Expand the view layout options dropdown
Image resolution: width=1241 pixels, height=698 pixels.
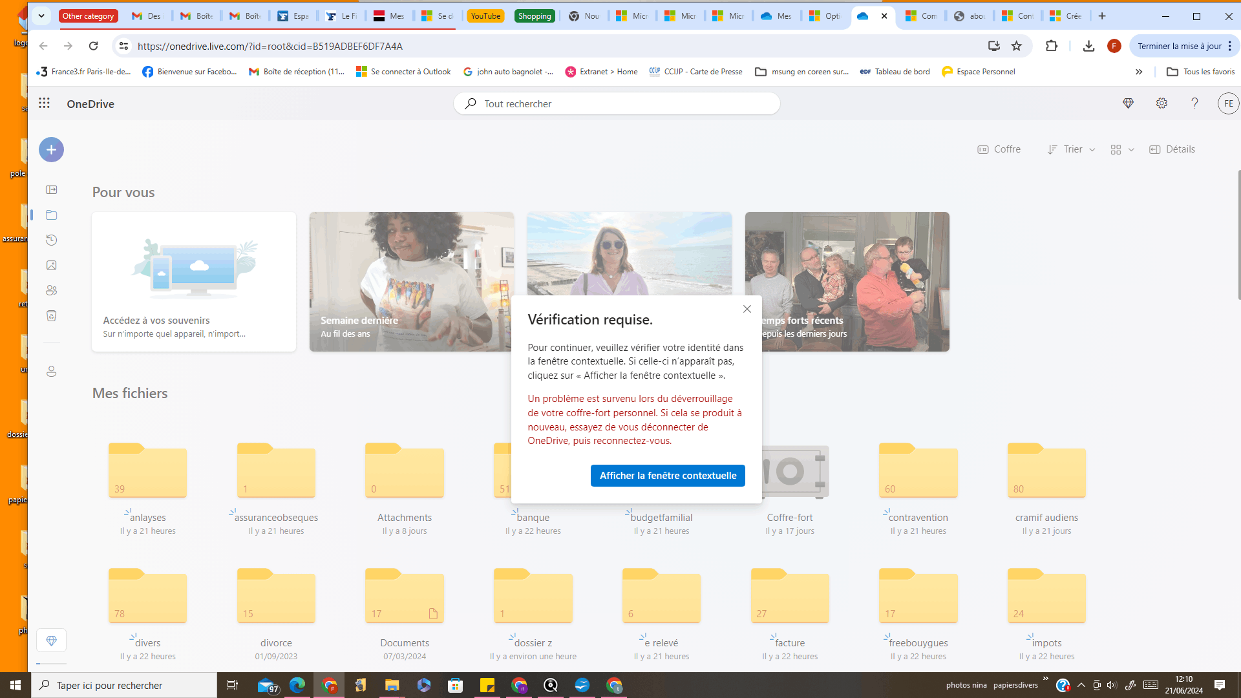coord(1122,149)
